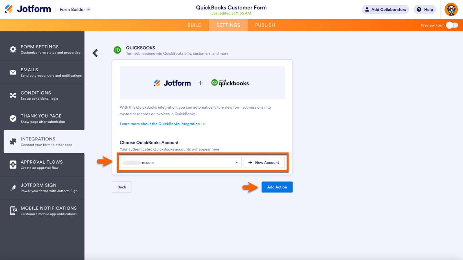Click the person icon in Add Collaborators
The image size is (463, 260).
(x=367, y=10)
